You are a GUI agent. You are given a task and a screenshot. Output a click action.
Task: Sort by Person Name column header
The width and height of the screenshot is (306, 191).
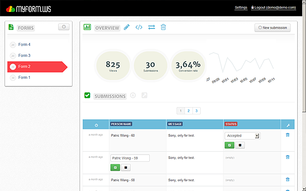coord(121,124)
